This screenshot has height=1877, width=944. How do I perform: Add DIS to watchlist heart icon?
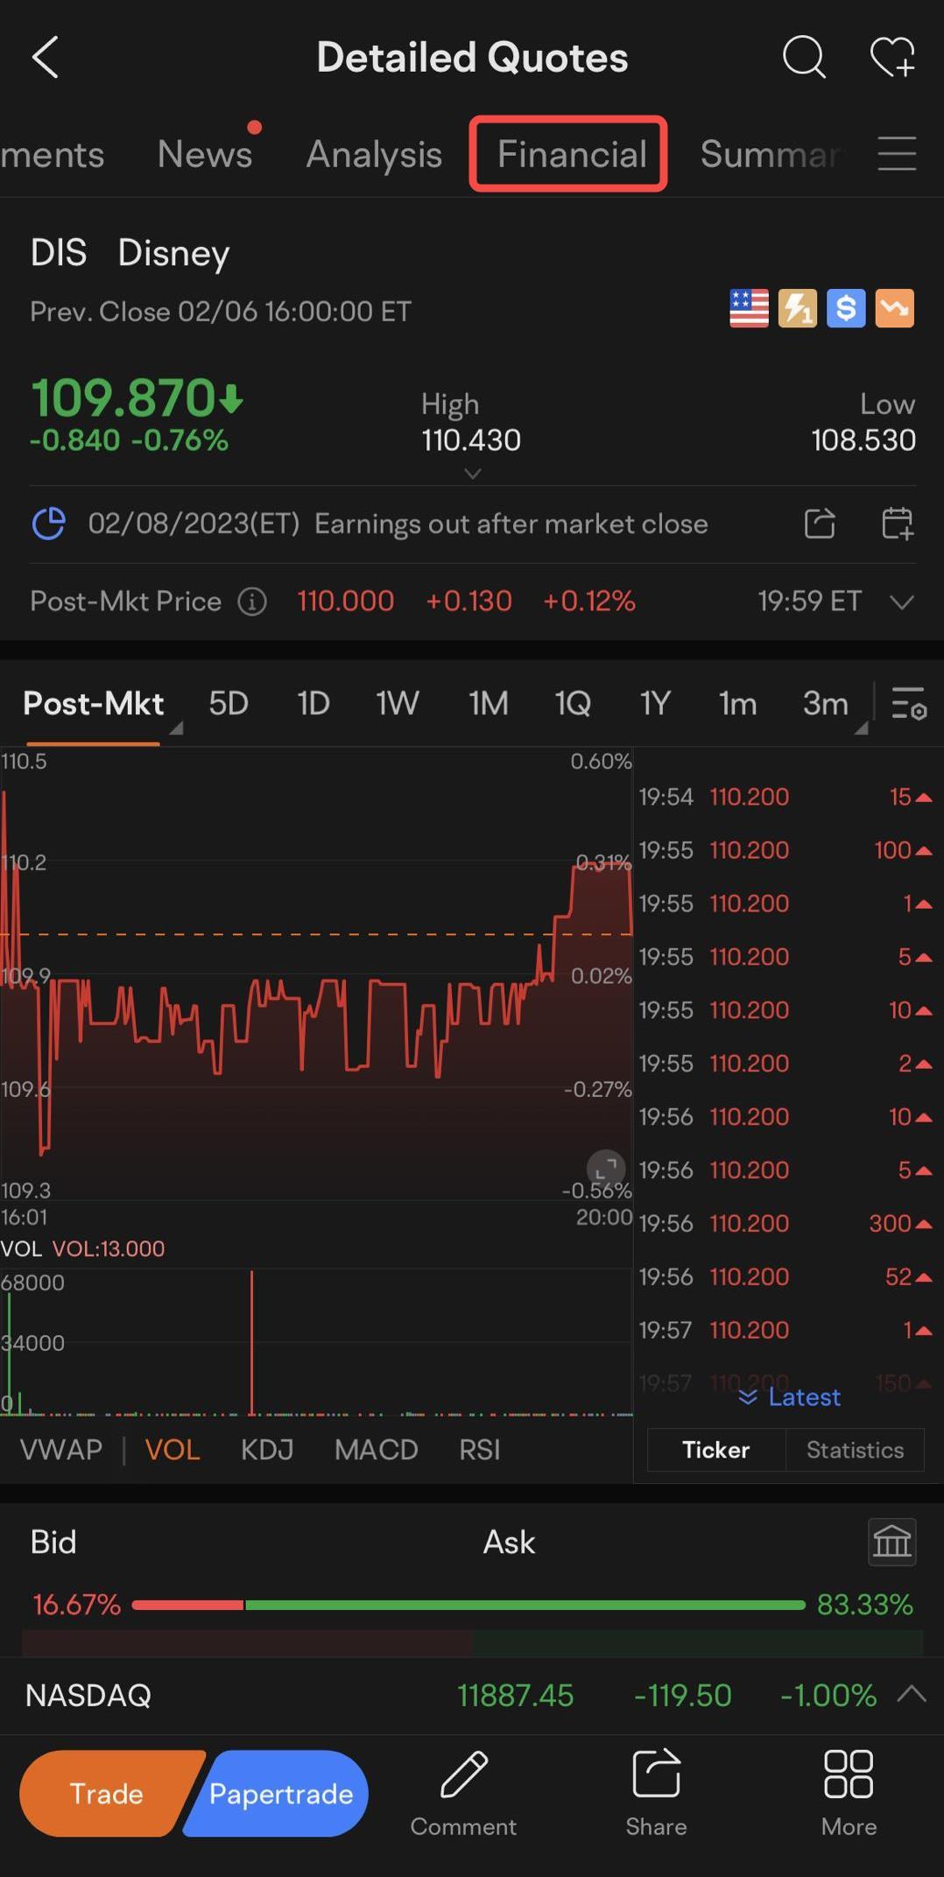click(x=892, y=58)
